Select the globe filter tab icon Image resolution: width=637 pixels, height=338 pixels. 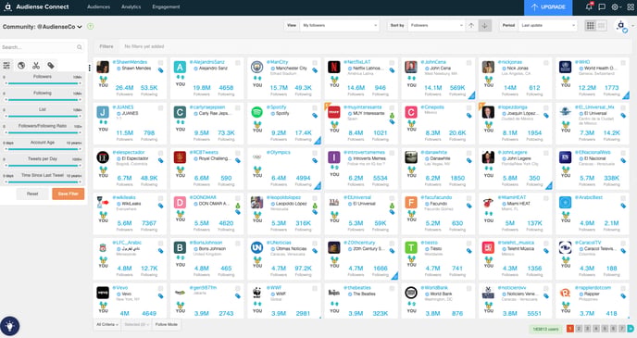tap(21, 65)
